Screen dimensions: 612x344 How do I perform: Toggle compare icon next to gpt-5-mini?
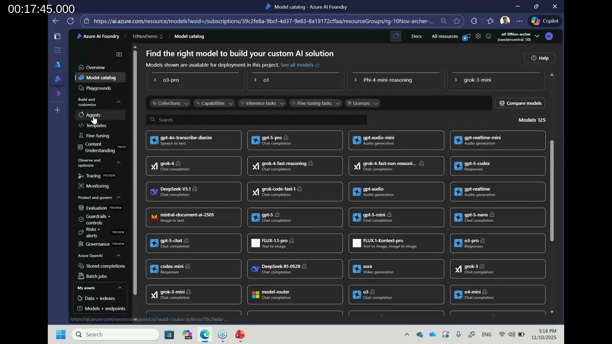click(x=389, y=215)
